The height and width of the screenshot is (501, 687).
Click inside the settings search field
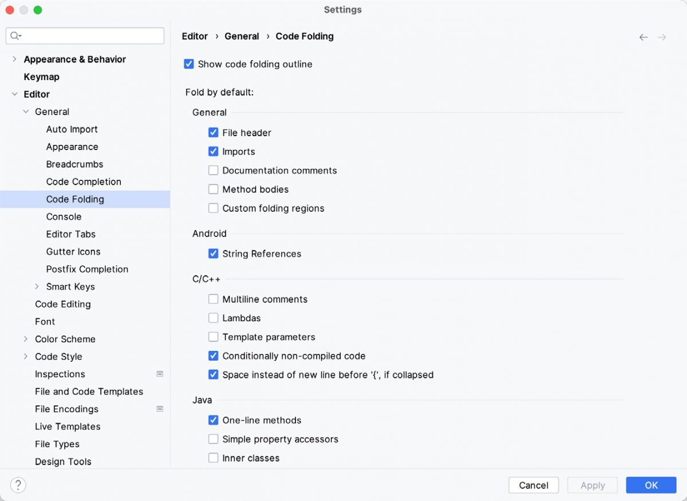coord(86,35)
